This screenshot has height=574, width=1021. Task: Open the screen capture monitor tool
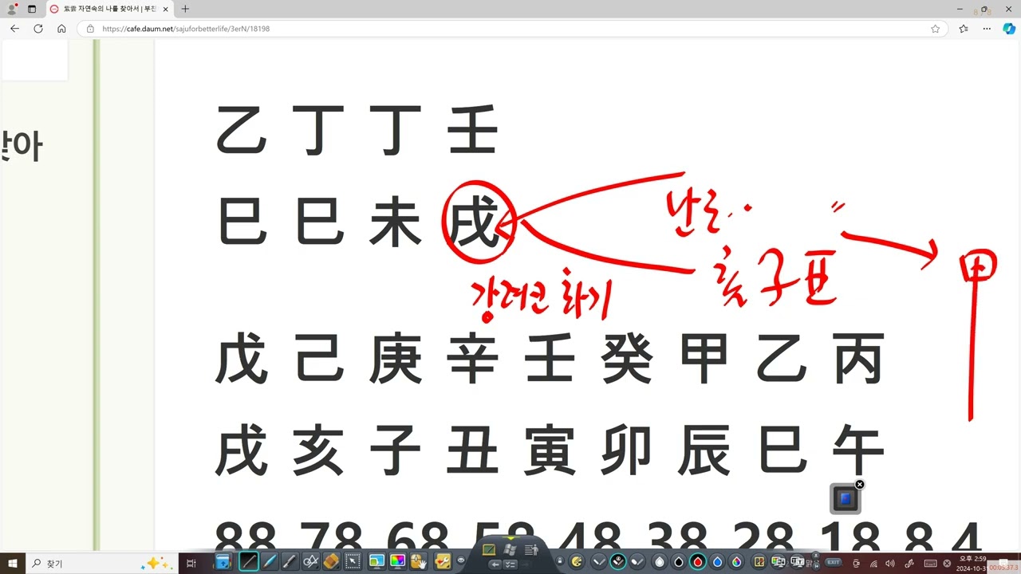tap(376, 561)
